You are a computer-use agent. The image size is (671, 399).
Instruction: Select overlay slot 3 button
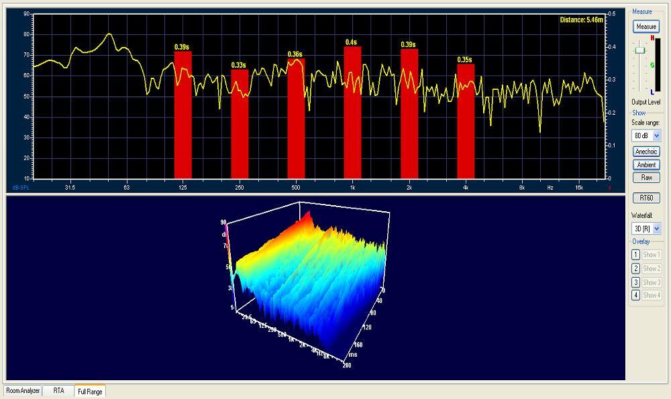click(x=635, y=282)
